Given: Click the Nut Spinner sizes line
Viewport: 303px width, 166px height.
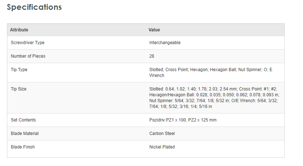Looking at the screenshot, I should 213,101.
